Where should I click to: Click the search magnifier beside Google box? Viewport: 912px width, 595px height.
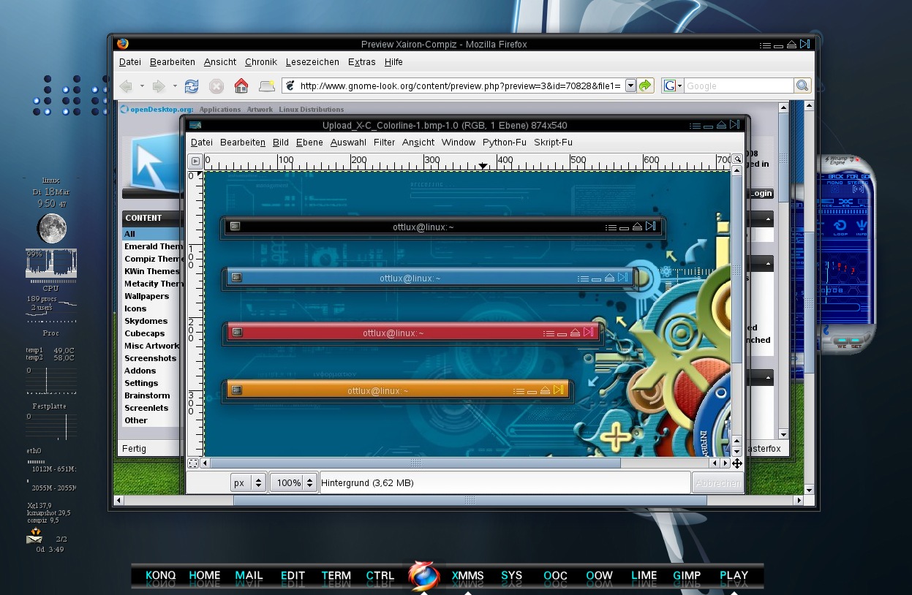tap(803, 86)
